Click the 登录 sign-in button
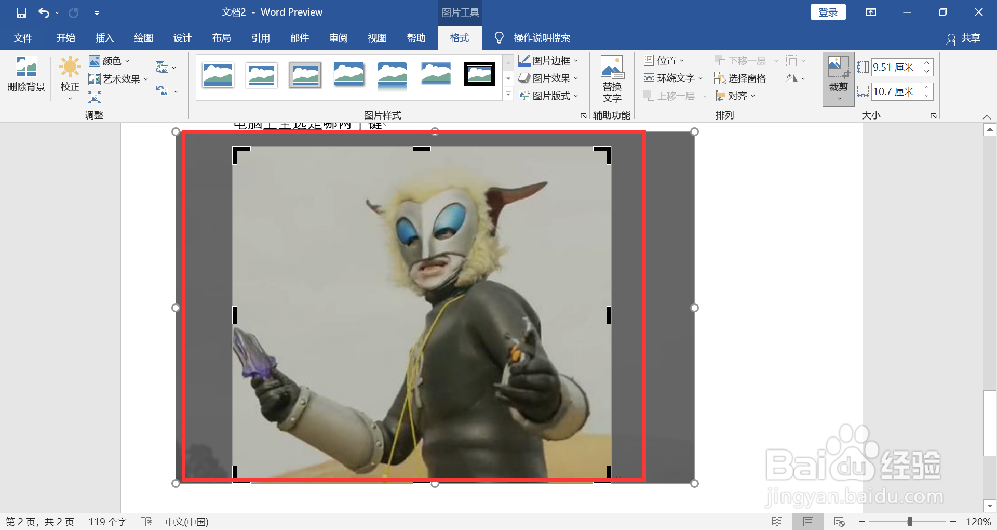The height and width of the screenshot is (530, 997). point(828,12)
